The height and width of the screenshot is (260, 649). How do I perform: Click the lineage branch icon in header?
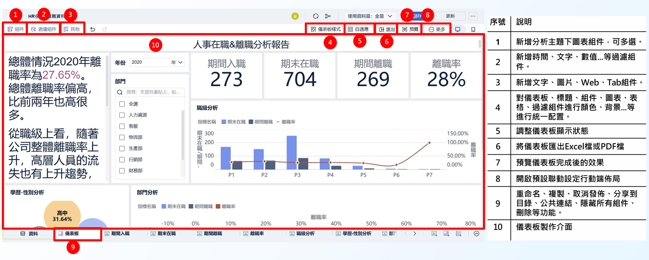[x=328, y=16]
